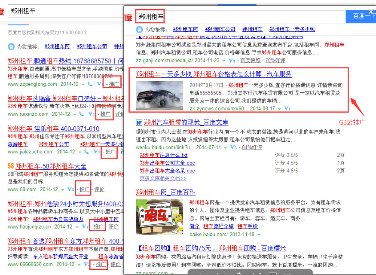Viewport: 376px width, 275px height.
Task: Click the 百度一下 search button
Action: pos(361,17)
